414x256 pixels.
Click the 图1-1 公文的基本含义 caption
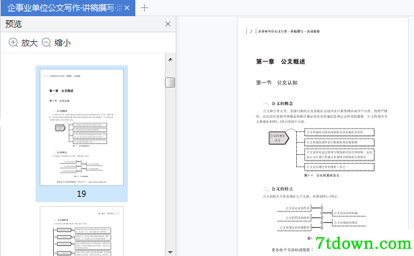322,175
